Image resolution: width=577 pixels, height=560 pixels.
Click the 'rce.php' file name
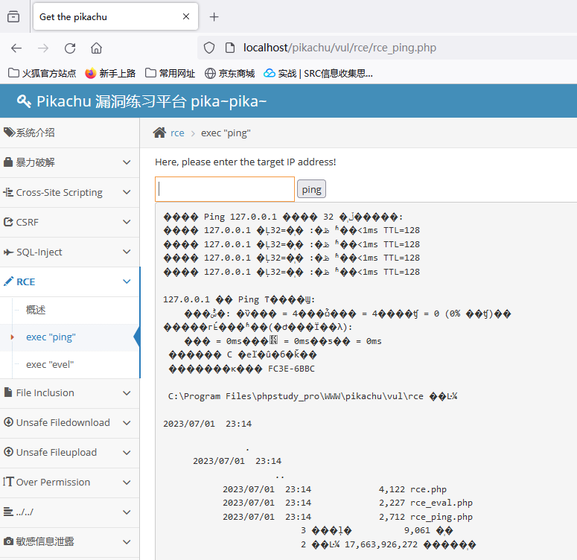[428, 489]
